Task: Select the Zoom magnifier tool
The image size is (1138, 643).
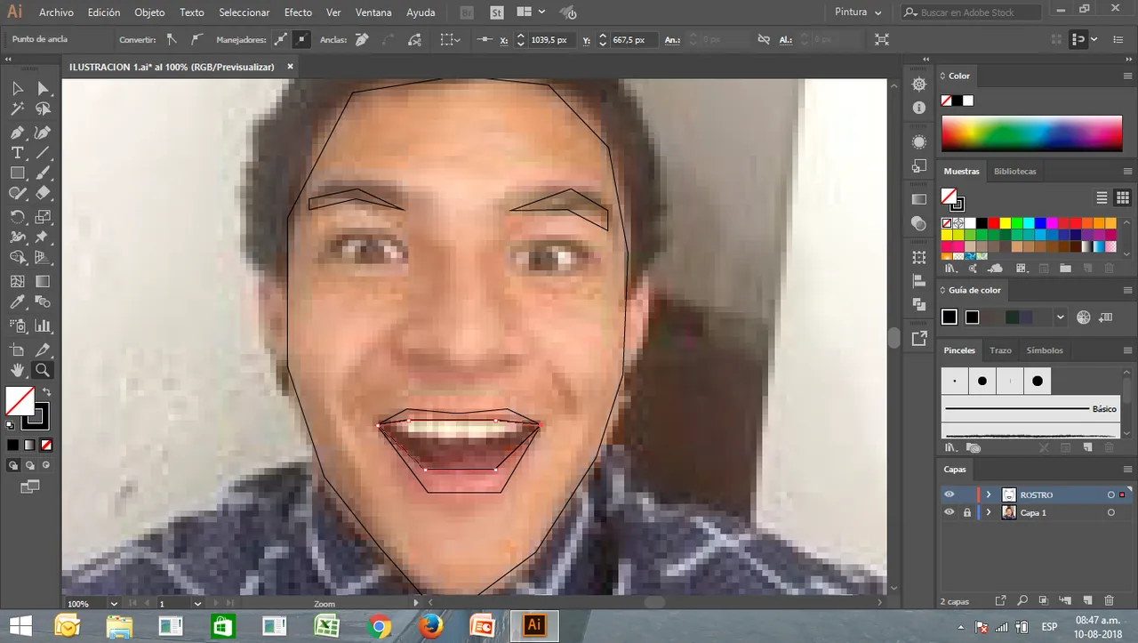Action: coord(43,371)
